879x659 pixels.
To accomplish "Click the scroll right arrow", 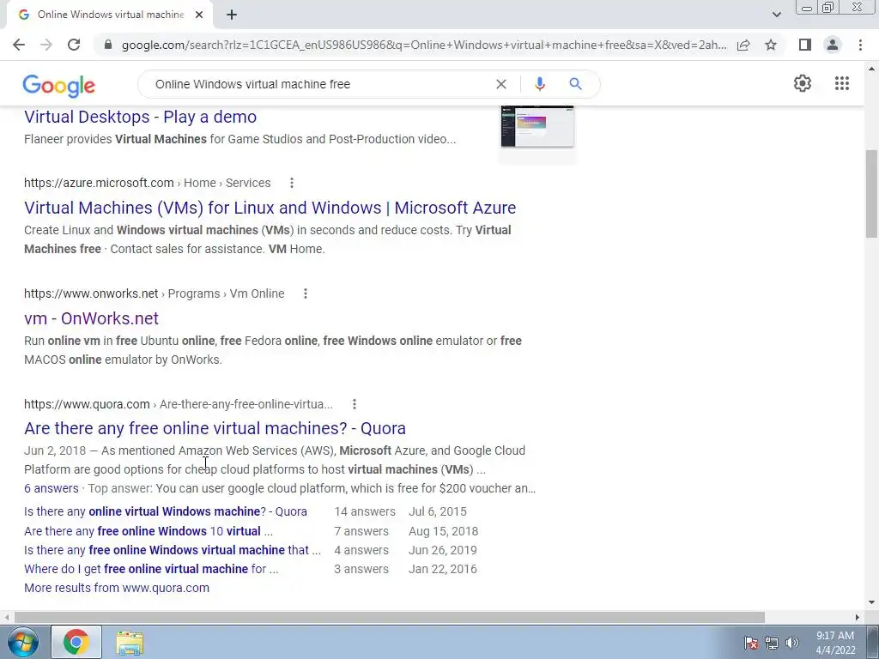I will click(x=858, y=617).
